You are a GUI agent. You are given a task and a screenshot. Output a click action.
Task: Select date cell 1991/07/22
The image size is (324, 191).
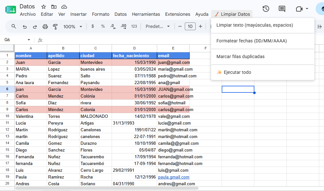tap(134, 130)
